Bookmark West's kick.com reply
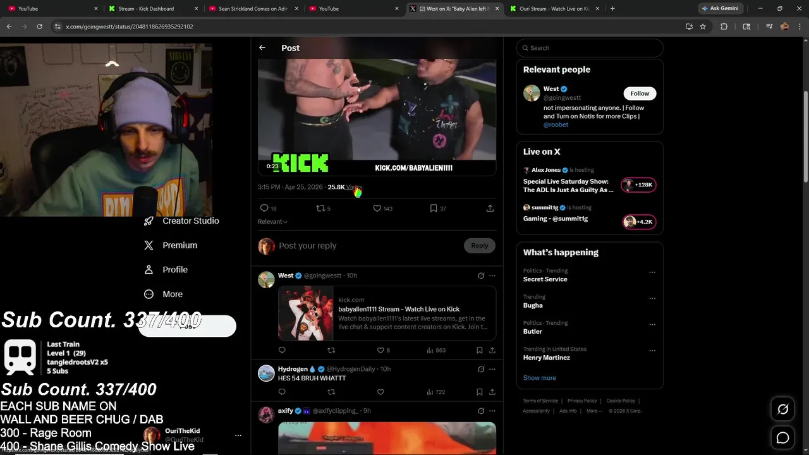The height and width of the screenshot is (455, 809). (x=480, y=350)
